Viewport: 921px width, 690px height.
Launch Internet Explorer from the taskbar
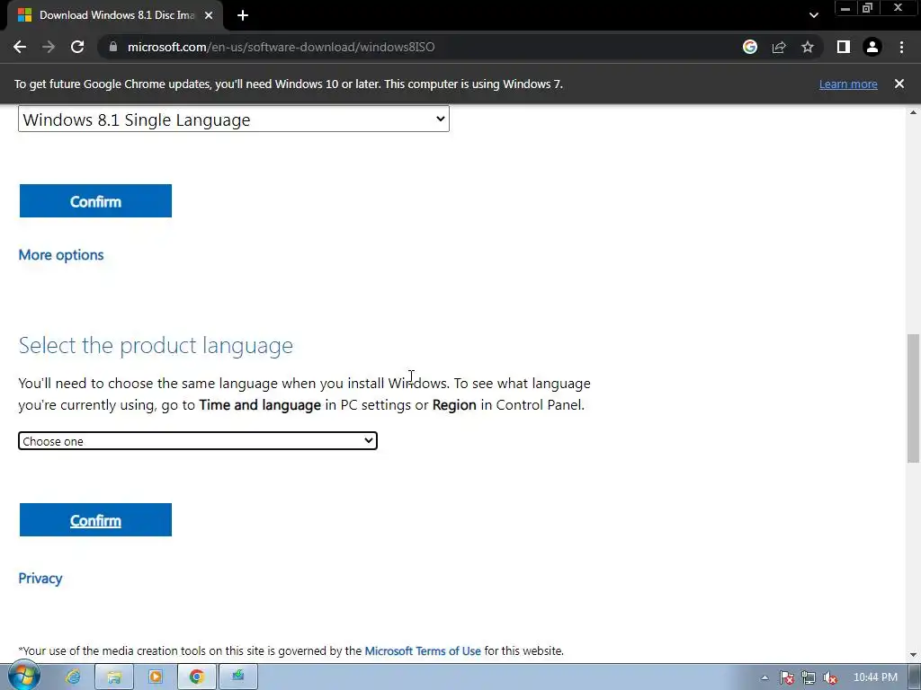pos(73,677)
